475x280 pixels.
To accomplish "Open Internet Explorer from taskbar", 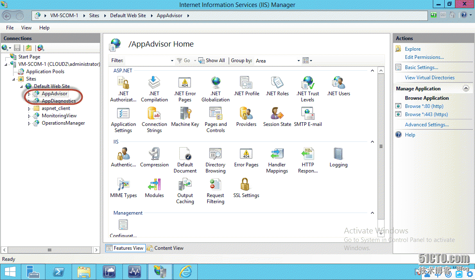I will pyautogui.click(x=185, y=271).
